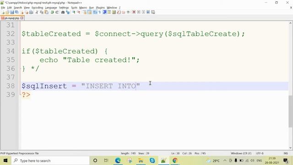The width and height of the screenshot is (293, 165).
Task: Click Windows (CR LF) line ending status entry
Action: [x=241, y=154]
